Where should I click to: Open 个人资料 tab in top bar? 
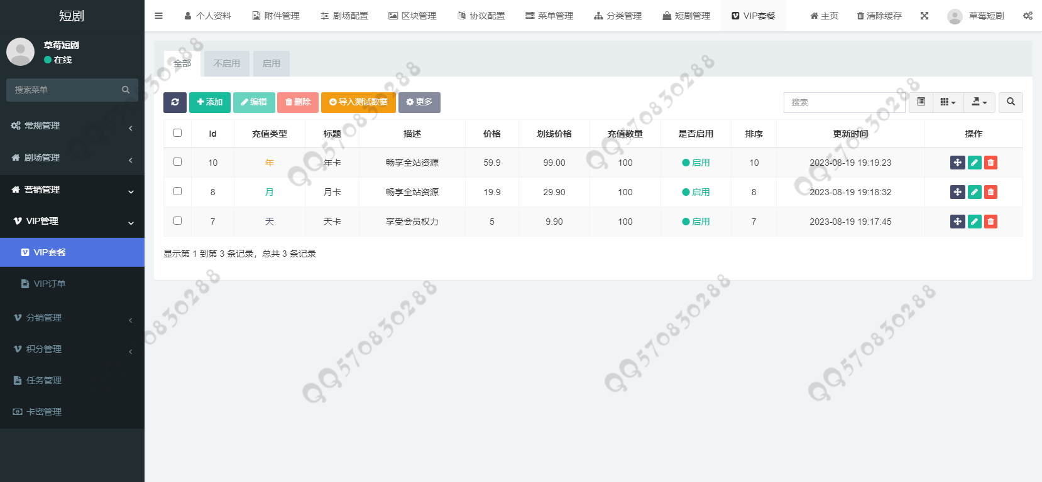pyautogui.click(x=207, y=16)
